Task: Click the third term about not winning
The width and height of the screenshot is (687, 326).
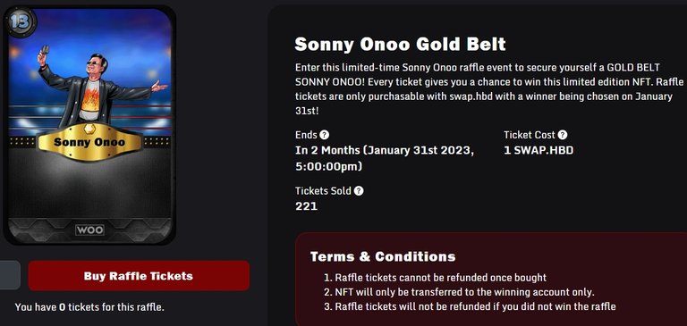Action: coord(470,306)
